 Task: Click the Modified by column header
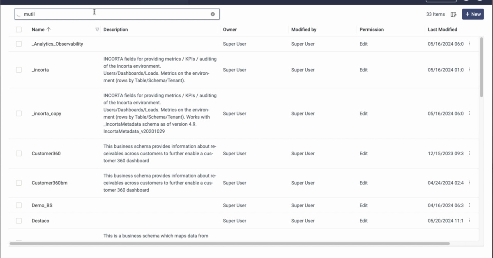[304, 30]
